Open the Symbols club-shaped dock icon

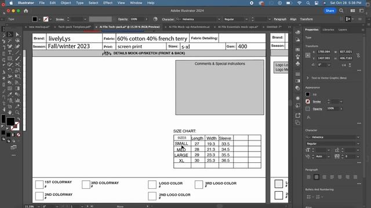click(297, 63)
